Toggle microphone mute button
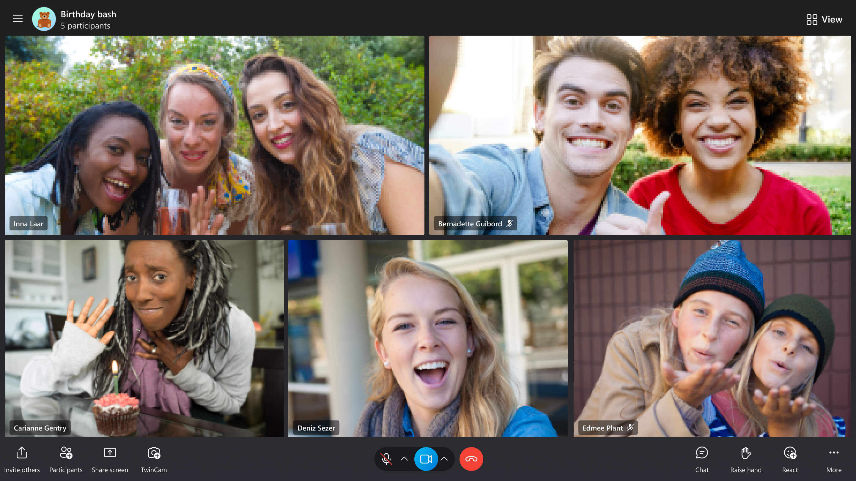856x481 pixels. (x=386, y=459)
